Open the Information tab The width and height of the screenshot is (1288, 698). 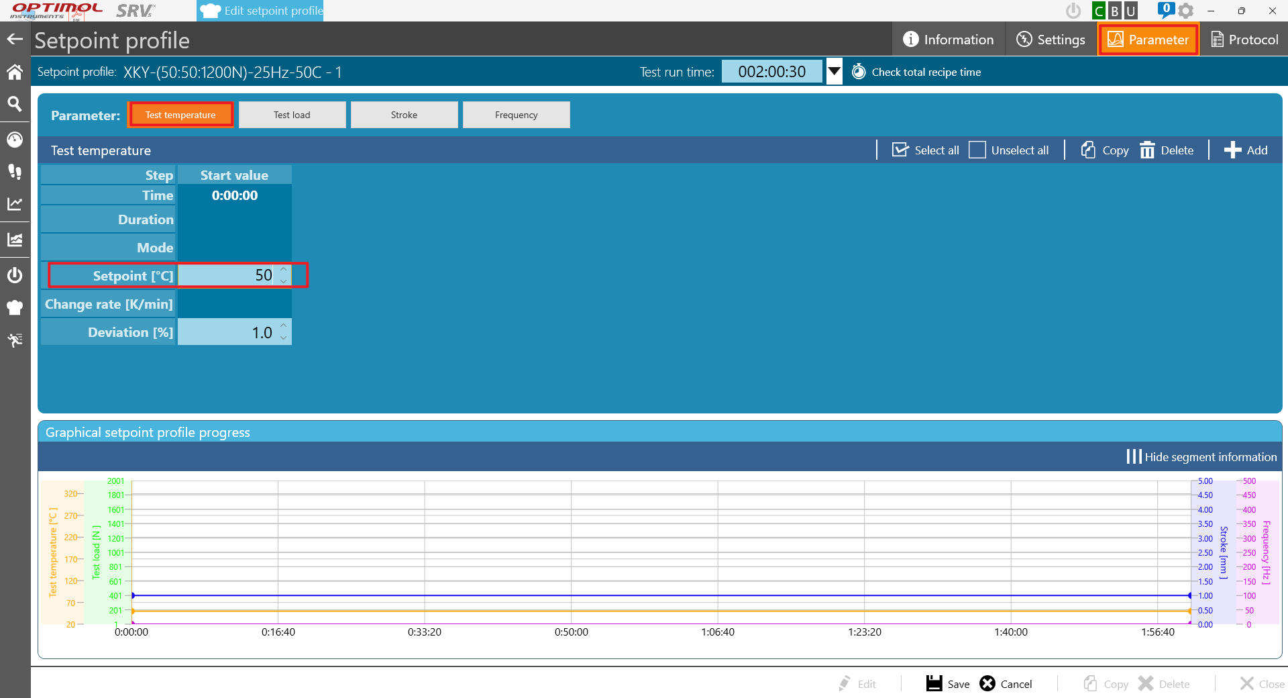point(949,40)
